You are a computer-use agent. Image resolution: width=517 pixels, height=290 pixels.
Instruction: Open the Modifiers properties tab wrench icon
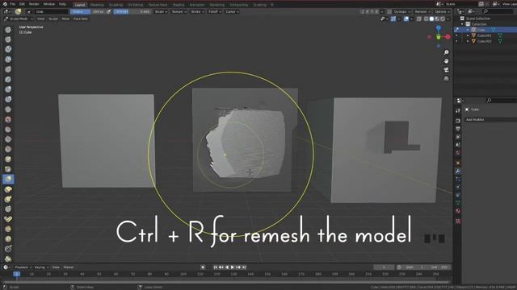[458, 171]
